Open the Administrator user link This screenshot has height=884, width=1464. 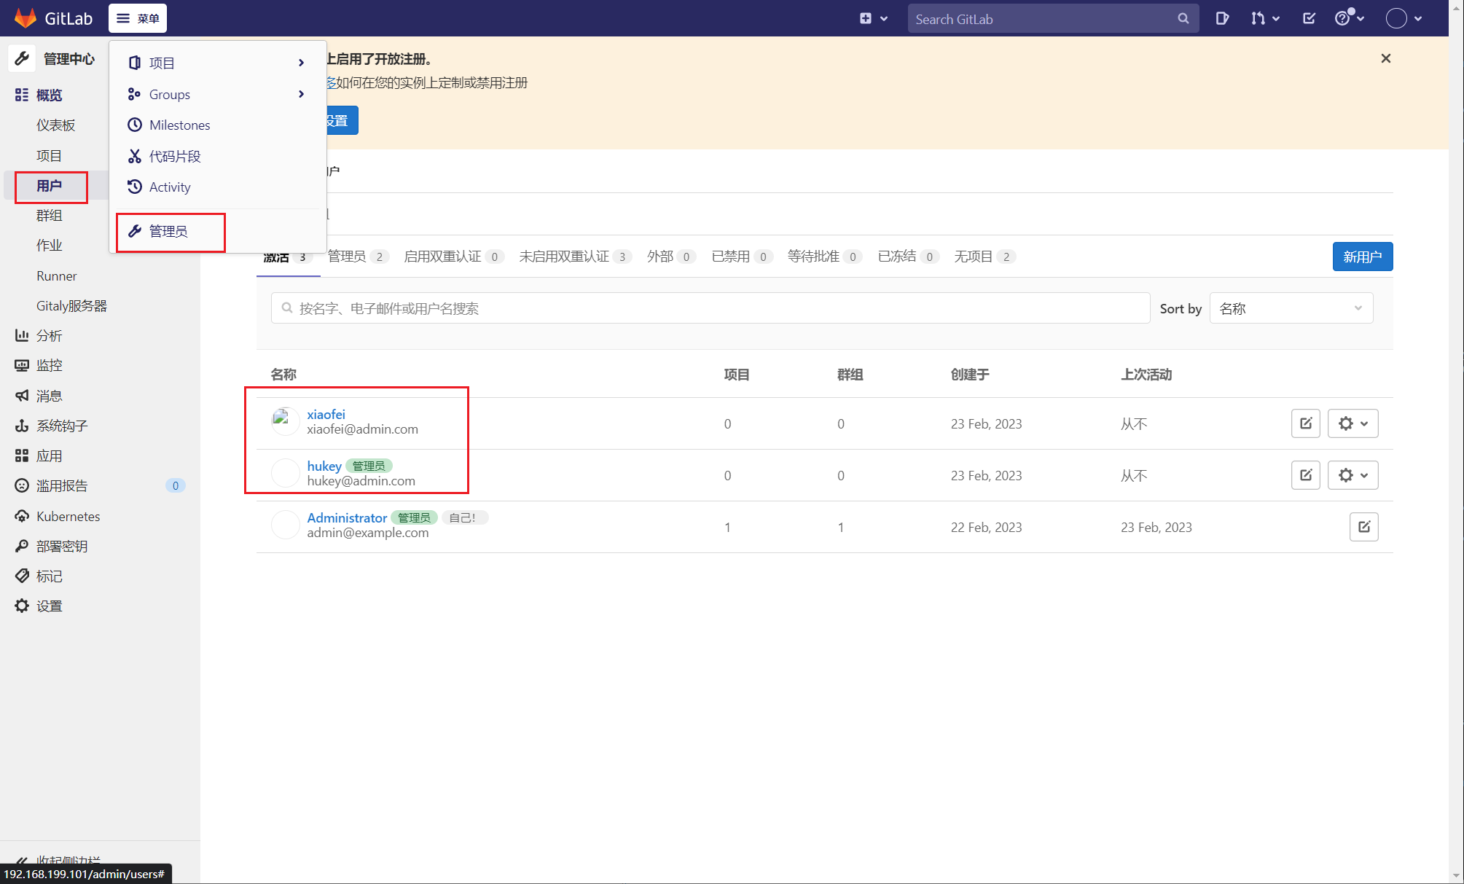click(347, 518)
